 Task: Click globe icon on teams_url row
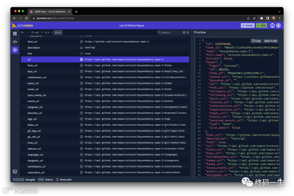[81, 83]
